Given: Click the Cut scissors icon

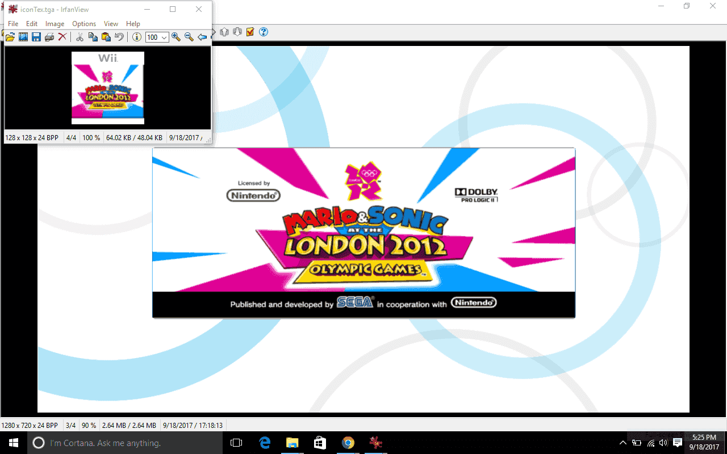Looking at the screenshot, I should [x=80, y=37].
